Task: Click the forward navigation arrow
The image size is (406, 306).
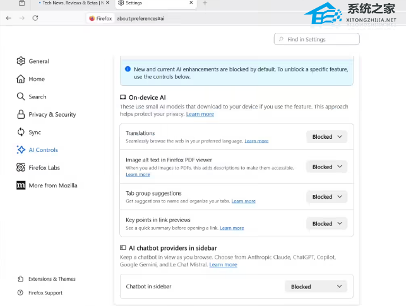Action: point(22,18)
